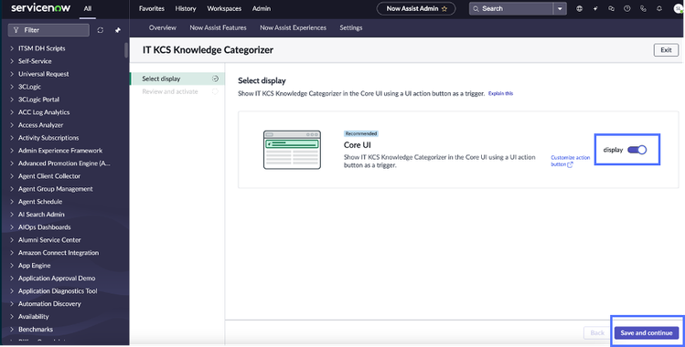Screen dimensions: 685x347
Task: Expand the search dropdown arrow
Action: [x=560, y=9]
